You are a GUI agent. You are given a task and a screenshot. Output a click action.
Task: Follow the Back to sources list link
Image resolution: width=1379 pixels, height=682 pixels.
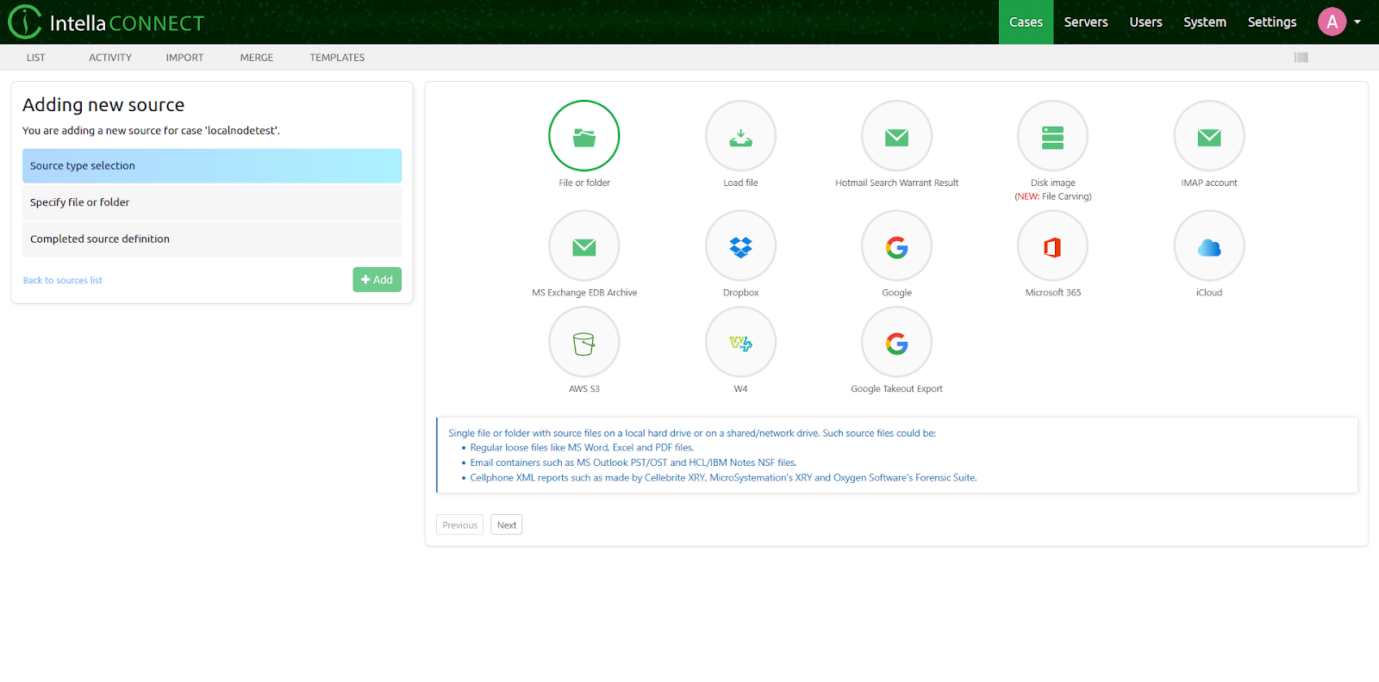coord(62,281)
